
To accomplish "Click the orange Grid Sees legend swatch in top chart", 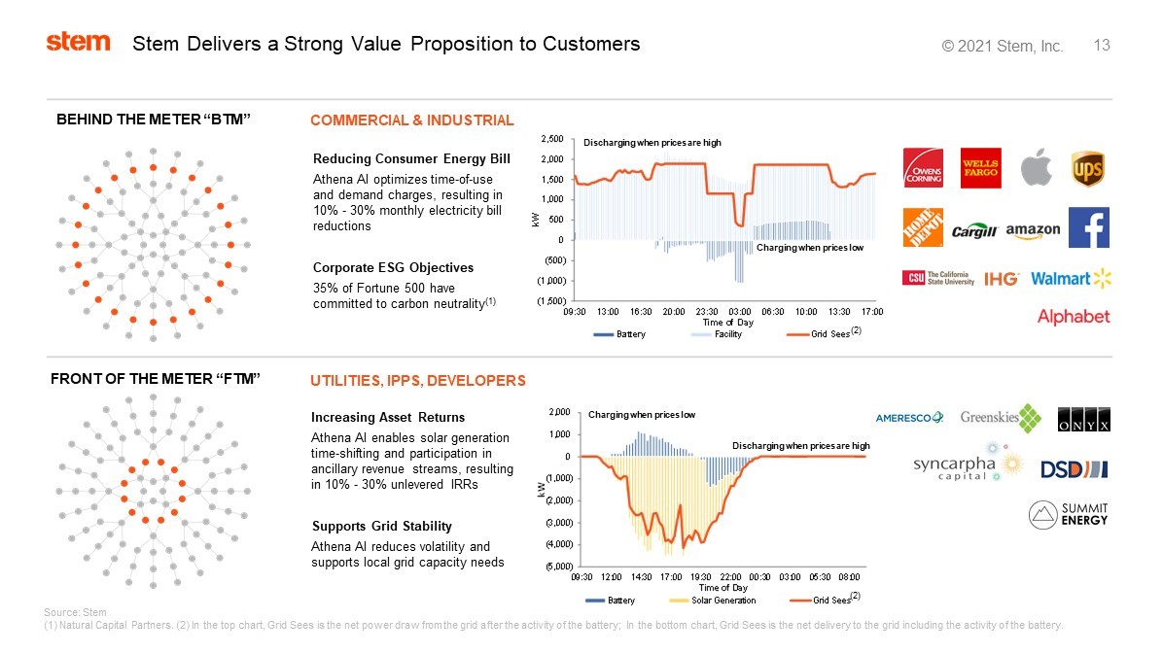I will click(797, 334).
